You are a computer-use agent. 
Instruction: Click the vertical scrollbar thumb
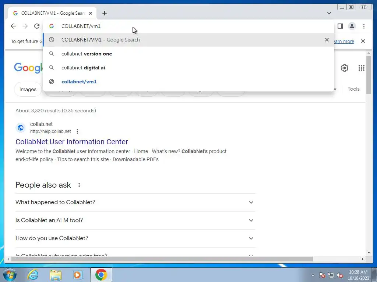click(x=369, y=75)
